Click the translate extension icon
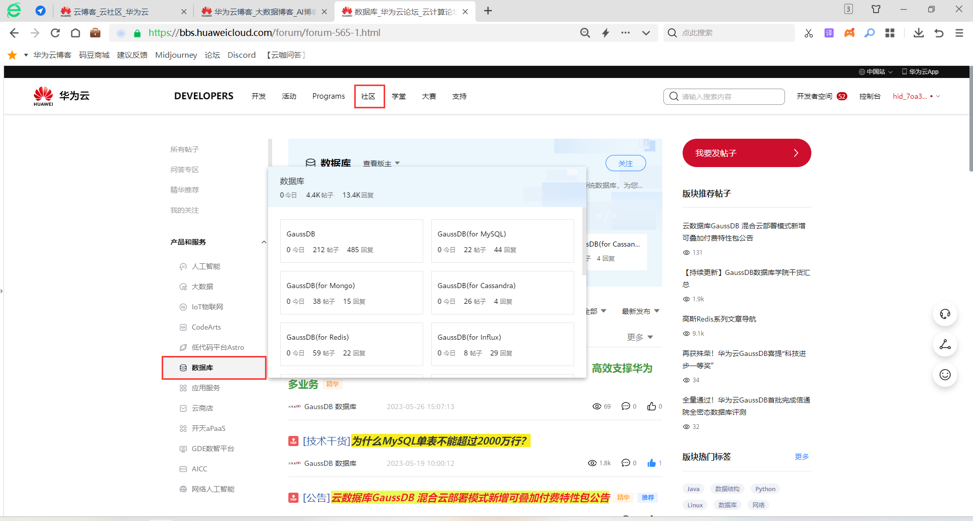The image size is (973, 521). (829, 33)
